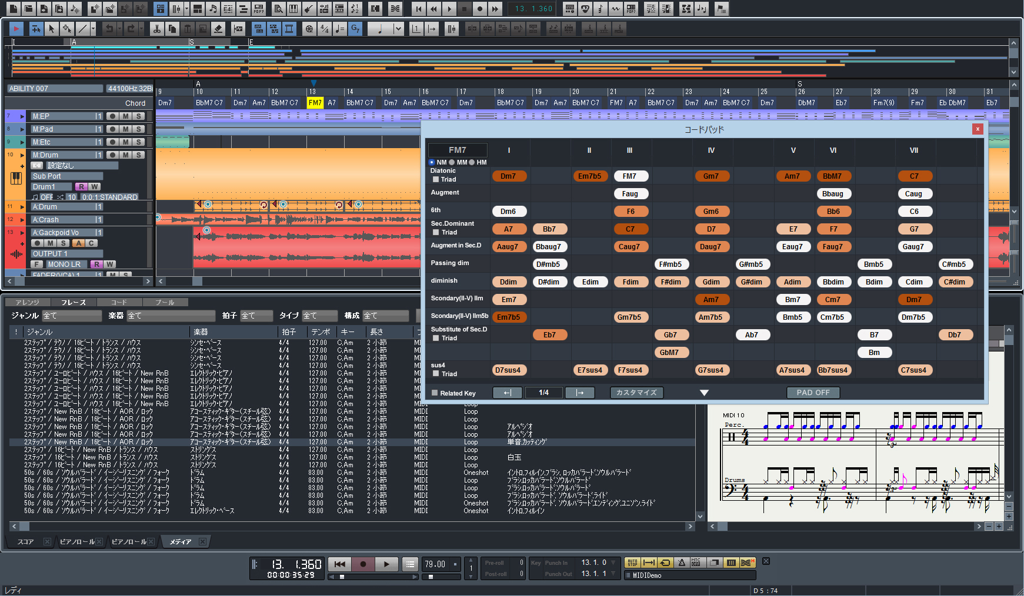Screen dimensions: 1024x596
Task: Open the piano keyboard editor icon
Action: pyautogui.click(x=293, y=9)
